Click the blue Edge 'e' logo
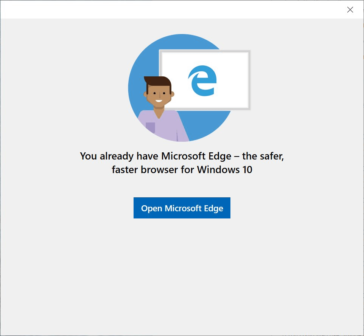 tap(202, 81)
